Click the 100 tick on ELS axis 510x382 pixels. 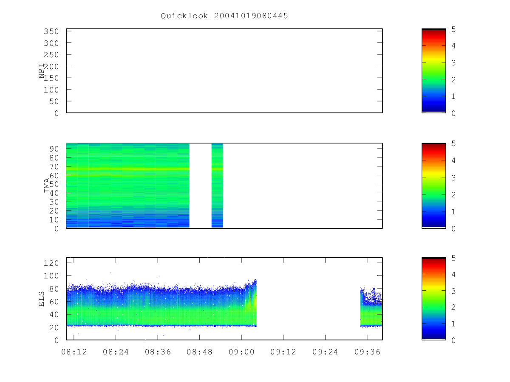pyautogui.click(x=52, y=276)
